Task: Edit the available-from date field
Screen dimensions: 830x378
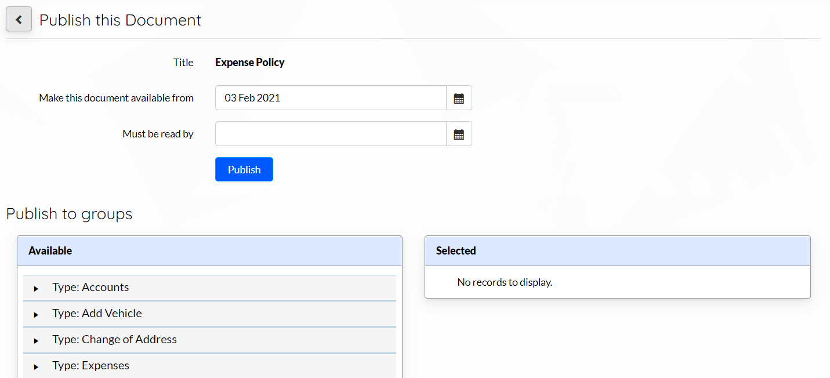Action: click(x=331, y=98)
